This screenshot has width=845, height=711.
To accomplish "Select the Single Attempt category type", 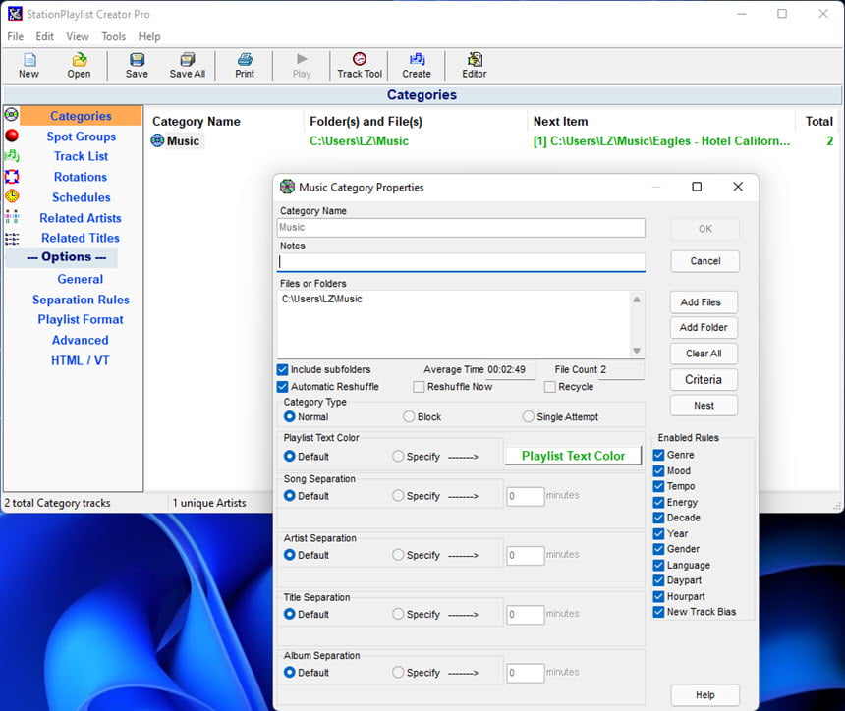I will click(529, 417).
